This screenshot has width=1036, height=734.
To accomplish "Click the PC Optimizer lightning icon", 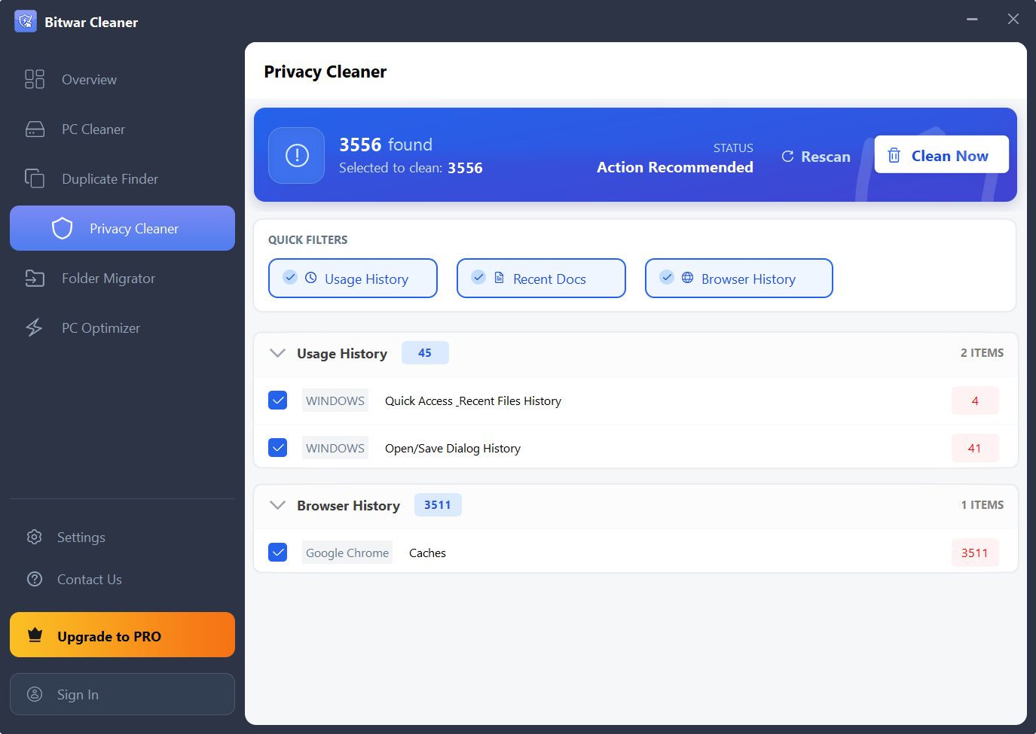I will (35, 327).
